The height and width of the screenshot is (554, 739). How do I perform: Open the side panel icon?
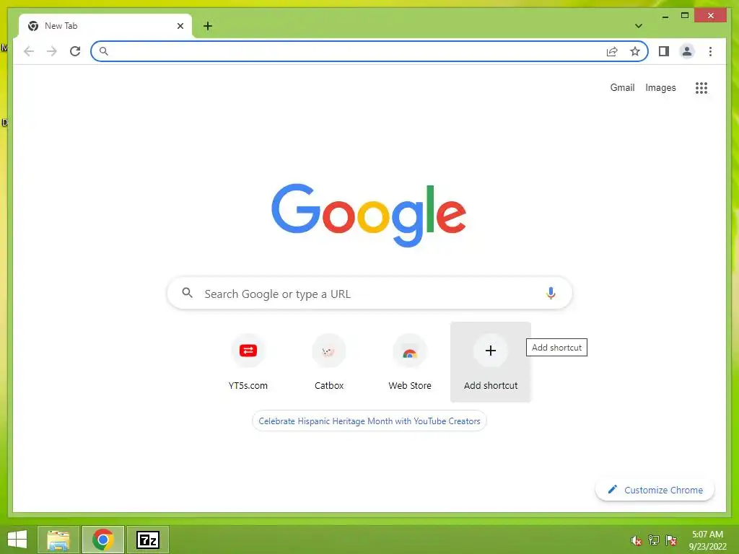click(664, 51)
